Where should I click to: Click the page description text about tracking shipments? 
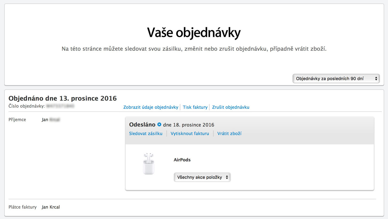pyautogui.click(x=194, y=49)
